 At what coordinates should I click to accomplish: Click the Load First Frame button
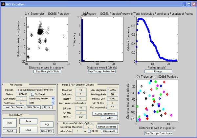pos(13,107)
